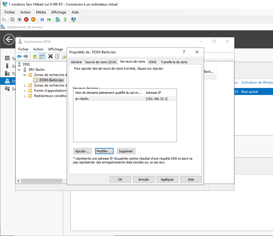Click the black X delete icon in DNS toolbar
Viewport: 273px width, 236px height.
coord(50,56)
